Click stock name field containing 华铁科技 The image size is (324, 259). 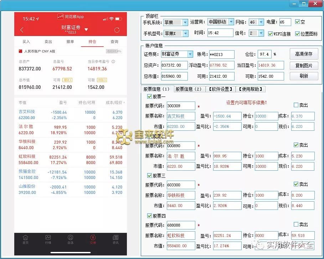(181, 195)
